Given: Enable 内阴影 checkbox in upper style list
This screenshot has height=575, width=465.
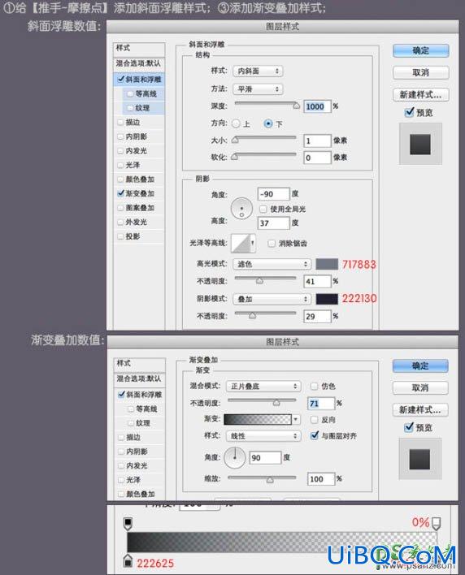Looking at the screenshot, I should [120, 136].
